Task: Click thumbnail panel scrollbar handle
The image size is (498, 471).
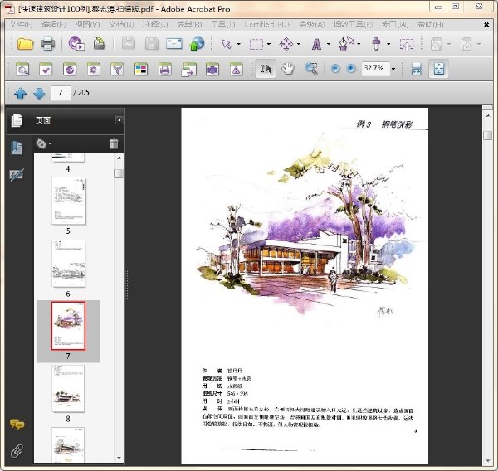Action: (x=119, y=173)
